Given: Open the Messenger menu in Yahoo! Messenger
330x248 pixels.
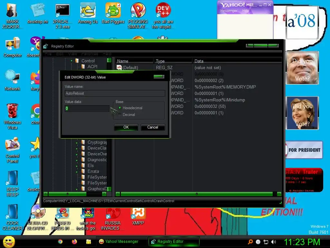Looking at the screenshot, I should [x=229, y=11].
